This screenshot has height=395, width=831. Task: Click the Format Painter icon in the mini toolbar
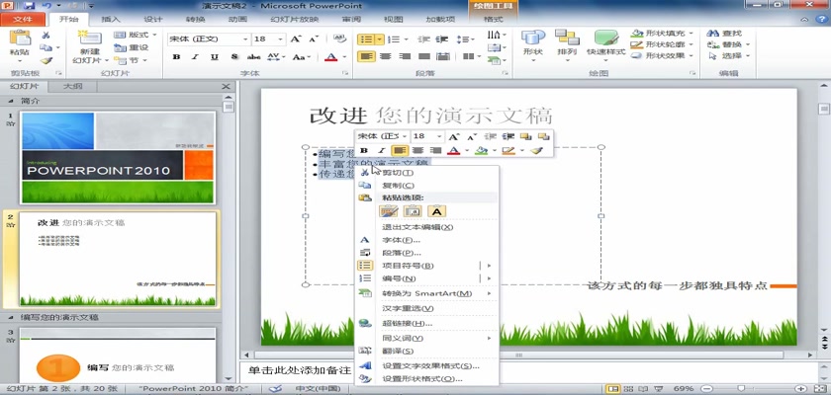click(x=537, y=151)
